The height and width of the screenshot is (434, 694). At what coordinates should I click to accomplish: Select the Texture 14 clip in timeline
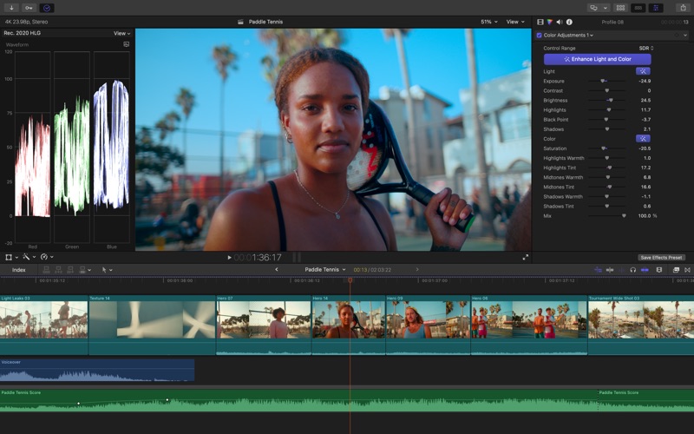pos(152,325)
